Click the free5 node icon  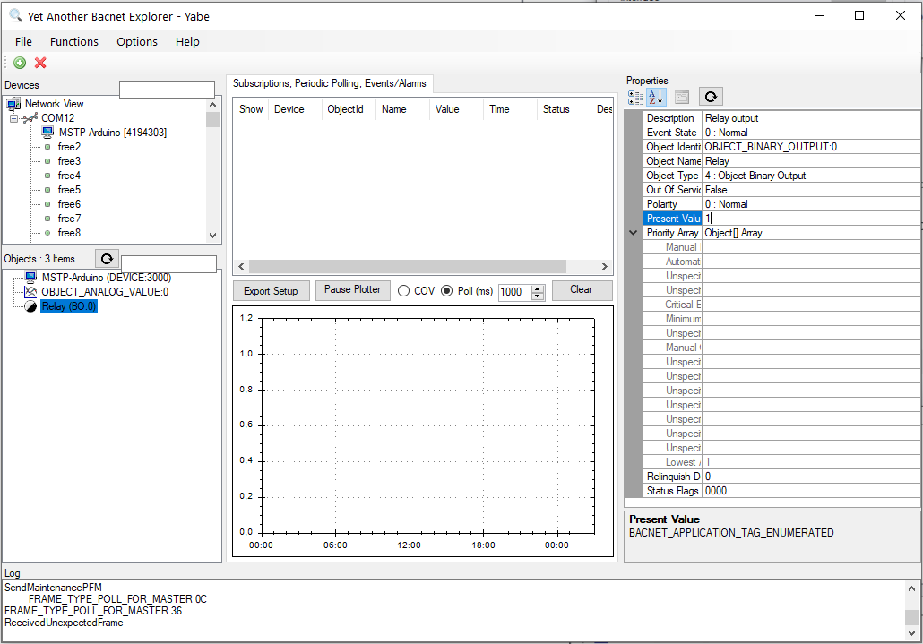click(x=47, y=190)
